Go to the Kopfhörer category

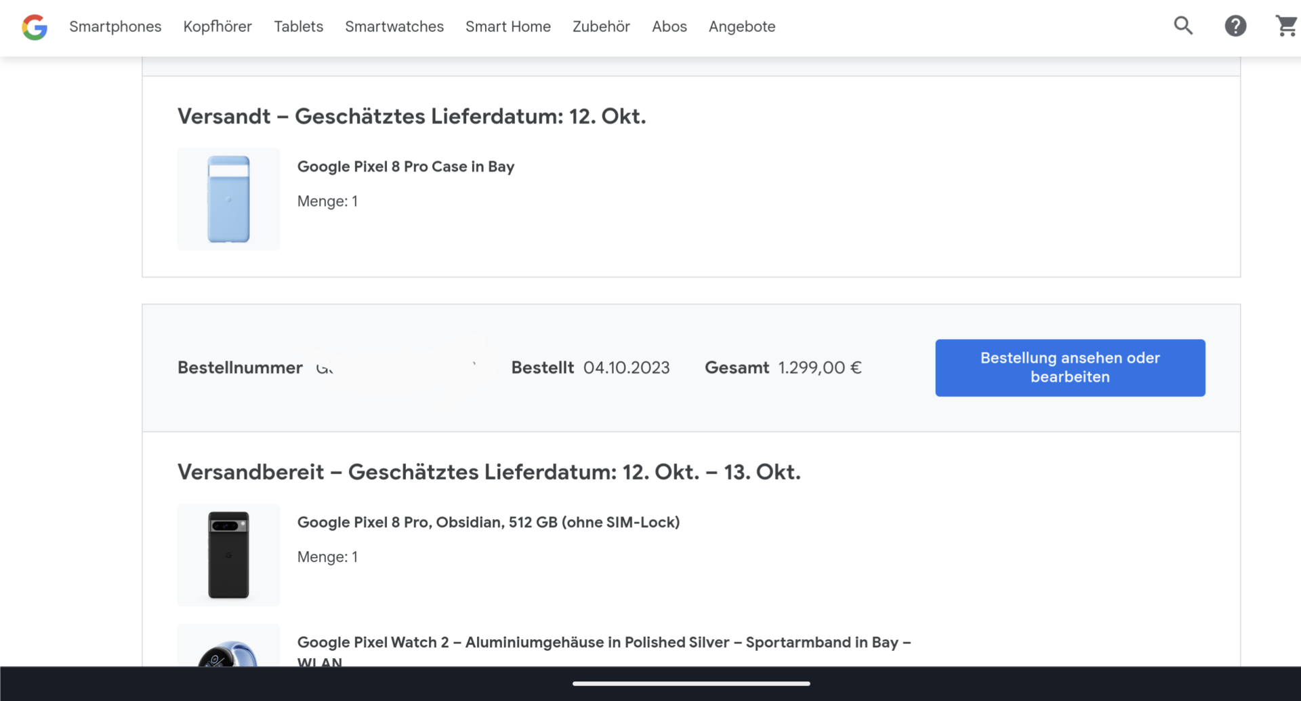coord(218,26)
